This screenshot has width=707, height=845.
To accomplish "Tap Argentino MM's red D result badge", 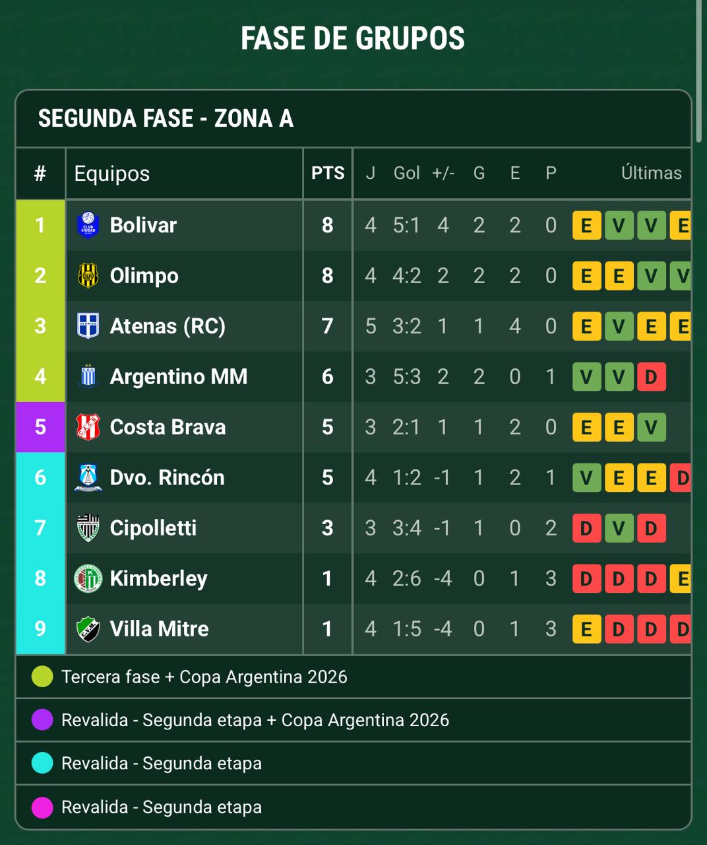I will click(651, 377).
